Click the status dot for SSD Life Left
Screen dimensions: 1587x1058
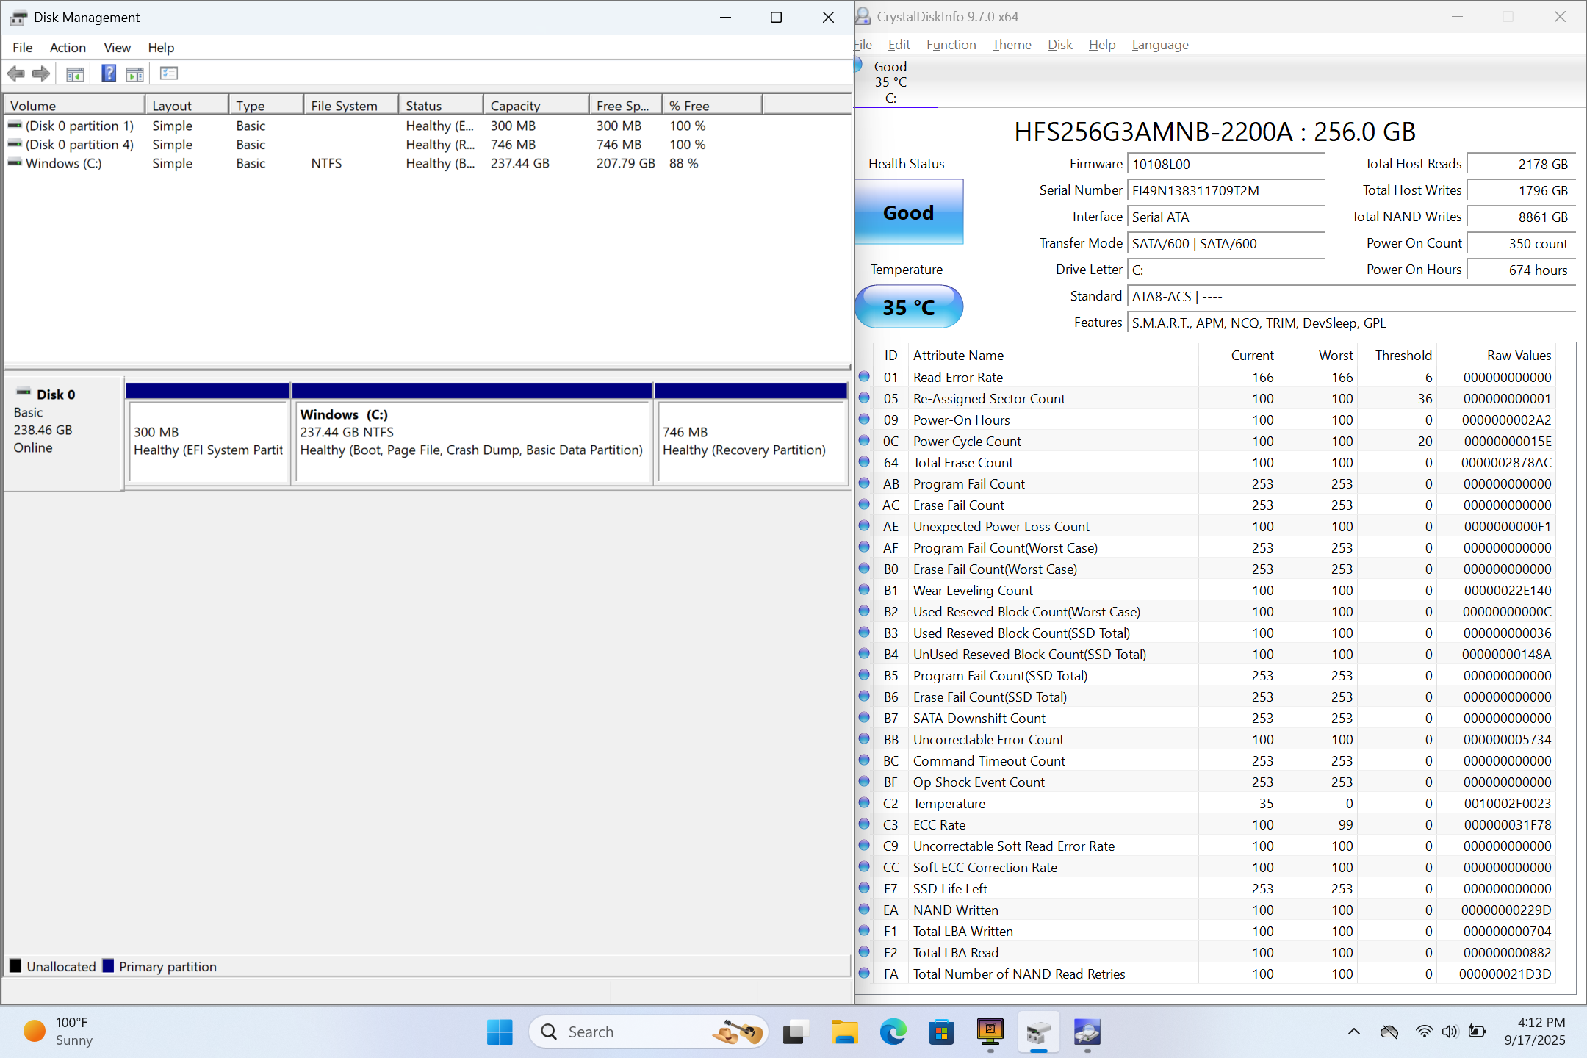(865, 888)
